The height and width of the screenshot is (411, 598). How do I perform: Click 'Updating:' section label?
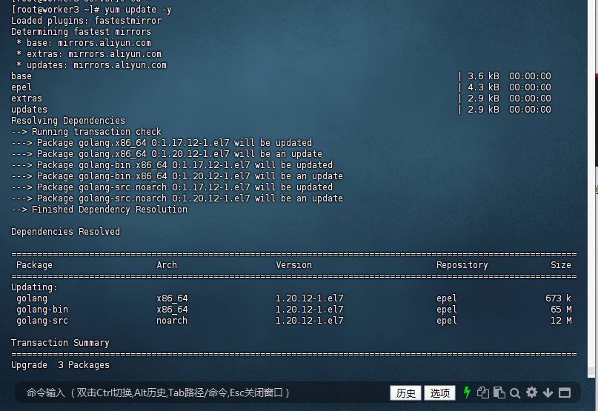pos(34,287)
